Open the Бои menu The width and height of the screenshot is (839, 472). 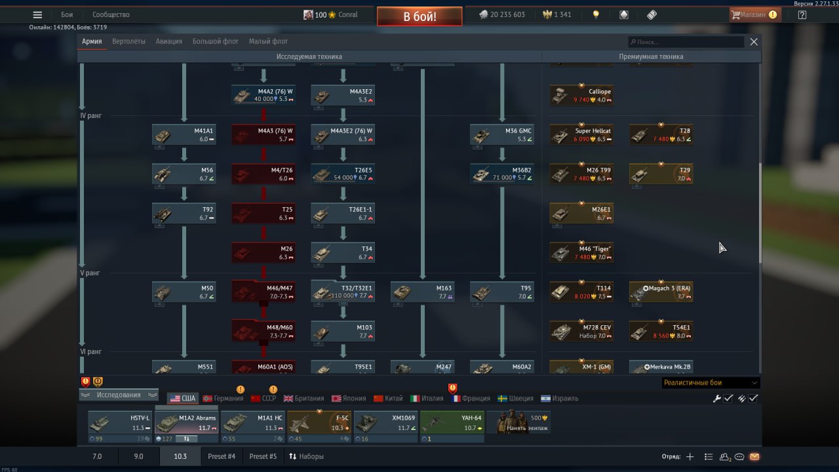(x=67, y=14)
